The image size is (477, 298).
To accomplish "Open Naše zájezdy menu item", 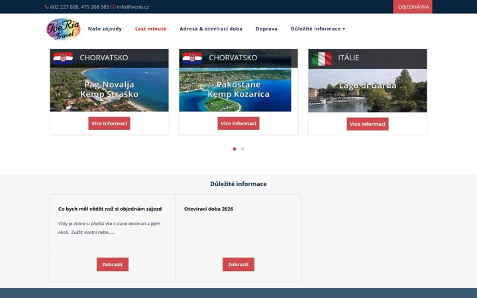I will 105,29.
